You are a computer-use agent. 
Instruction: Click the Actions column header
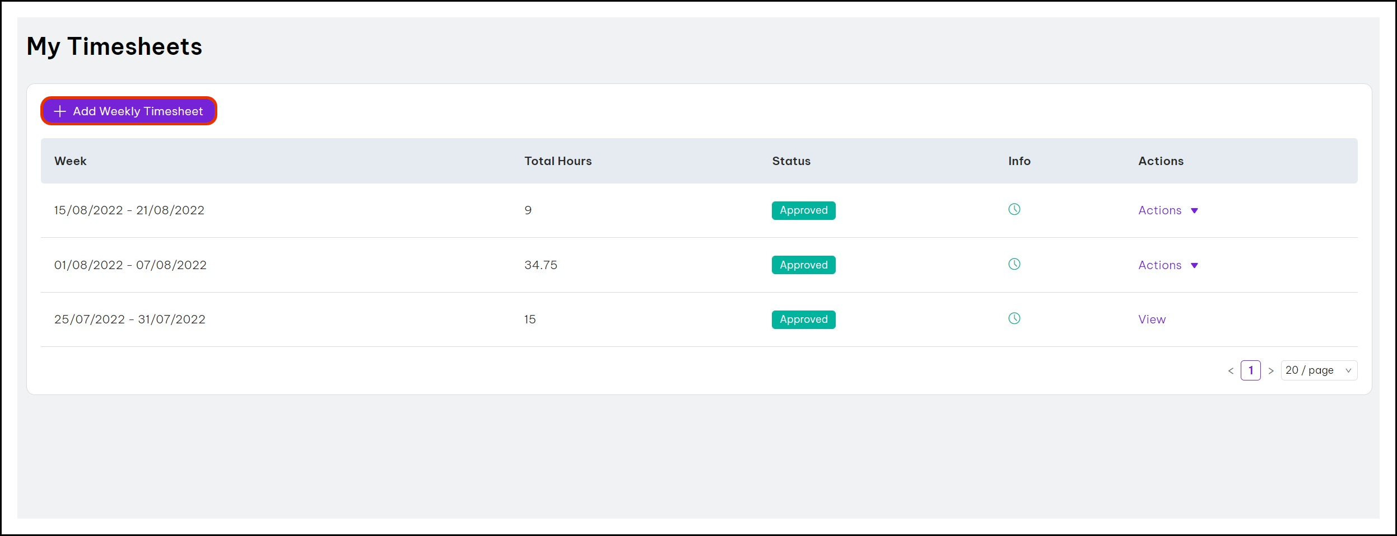pos(1161,161)
